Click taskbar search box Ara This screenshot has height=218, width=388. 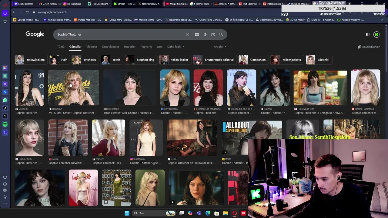pyautogui.click(x=155, y=213)
